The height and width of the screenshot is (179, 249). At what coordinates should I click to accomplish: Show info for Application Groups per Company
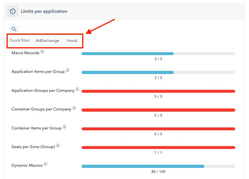(x=77, y=89)
